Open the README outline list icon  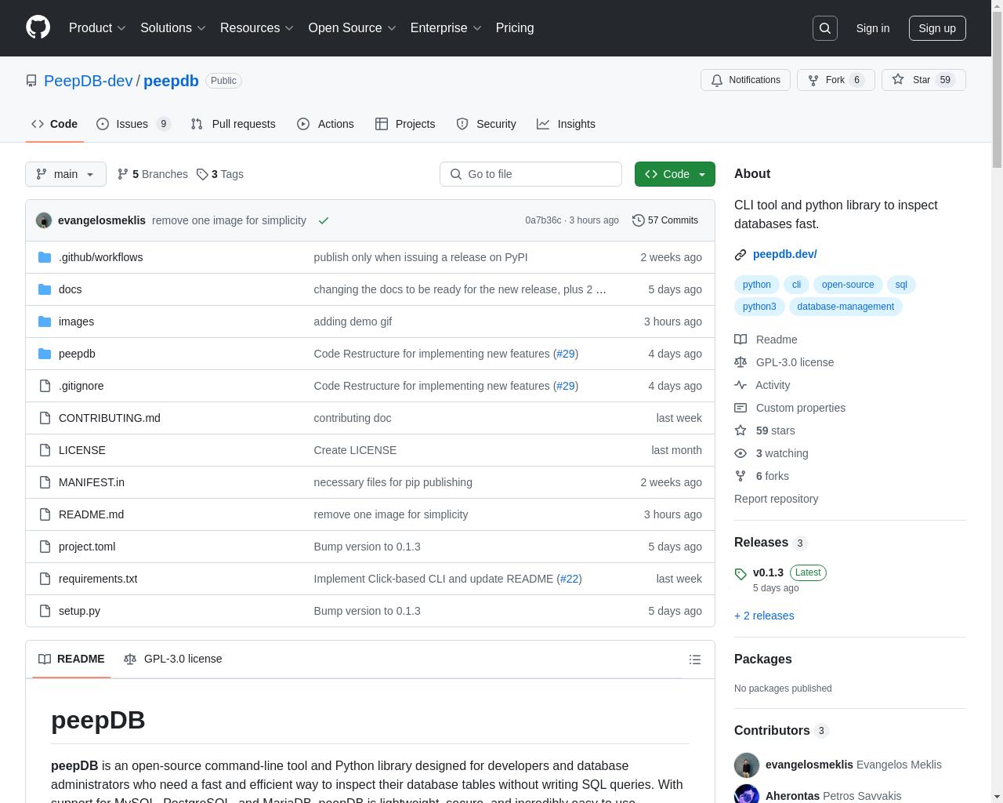pos(695,659)
